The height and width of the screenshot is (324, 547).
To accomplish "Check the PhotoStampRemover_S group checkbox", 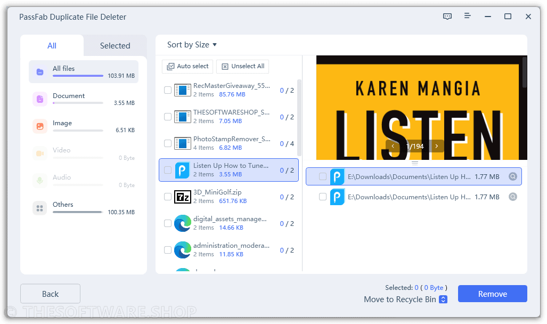I will pos(168,143).
